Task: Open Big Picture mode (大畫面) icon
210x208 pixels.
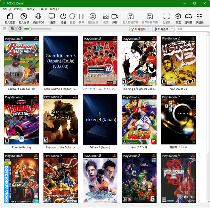Action: [51, 17]
